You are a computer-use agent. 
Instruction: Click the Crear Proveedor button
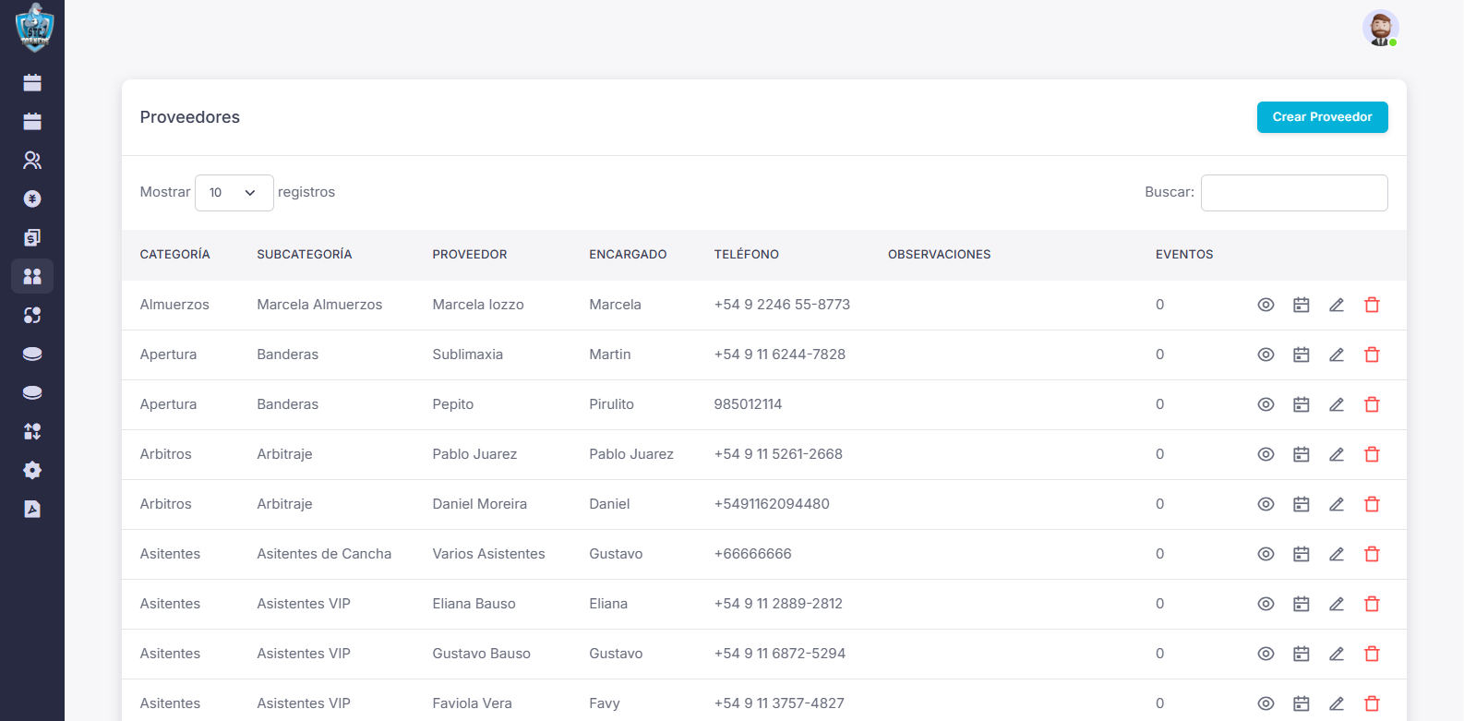click(1322, 117)
